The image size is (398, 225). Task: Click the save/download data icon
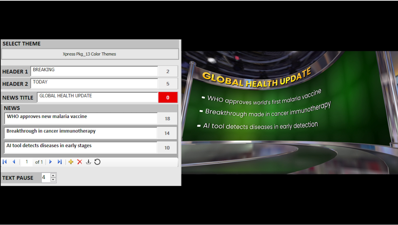[x=89, y=162]
